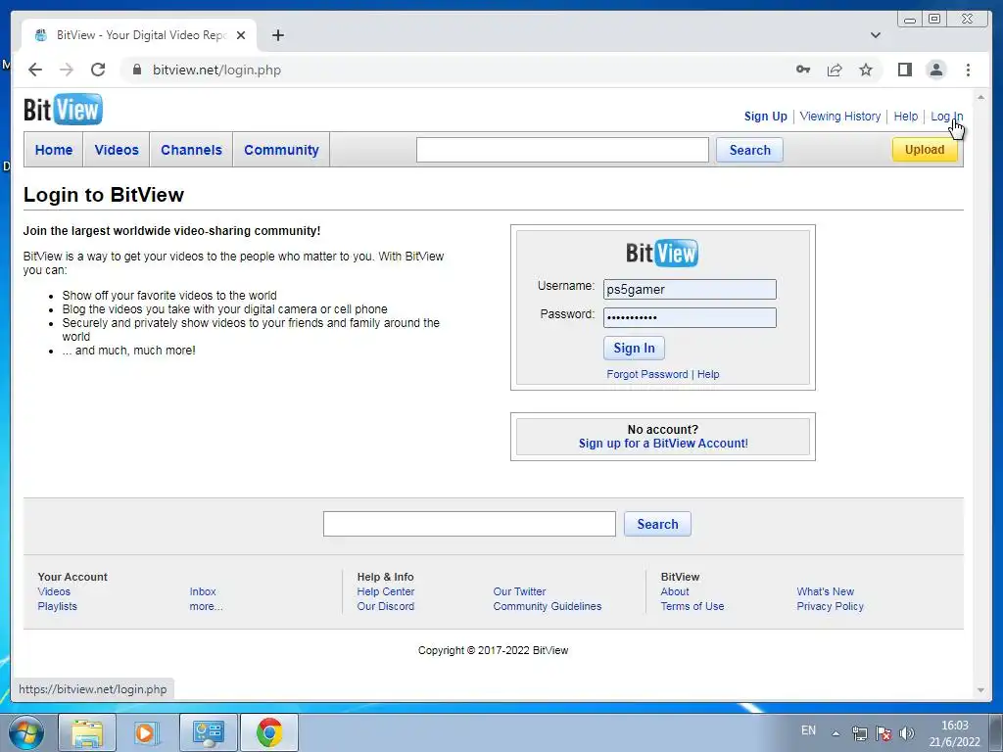The height and width of the screenshot is (752, 1003).
Task: Open Privacy Policy footer link
Action: (x=830, y=606)
